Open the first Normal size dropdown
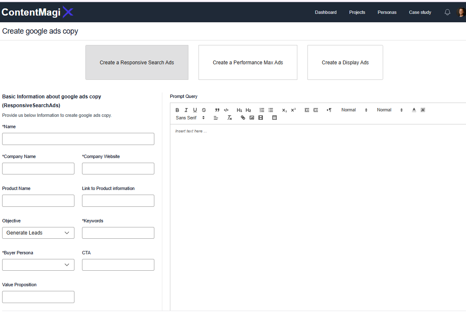 (354, 110)
